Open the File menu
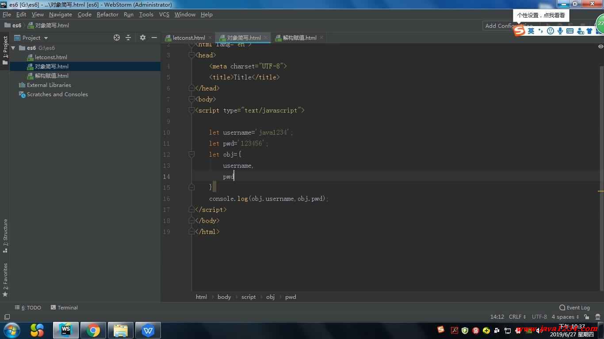Viewport: 604px width, 339px height. pos(7,14)
